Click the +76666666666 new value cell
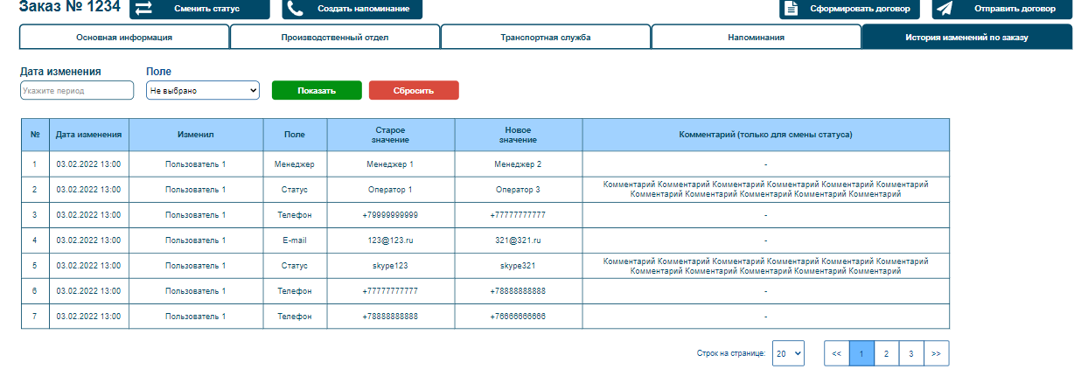This screenshot has width=1074, height=390. tap(519, 317)
